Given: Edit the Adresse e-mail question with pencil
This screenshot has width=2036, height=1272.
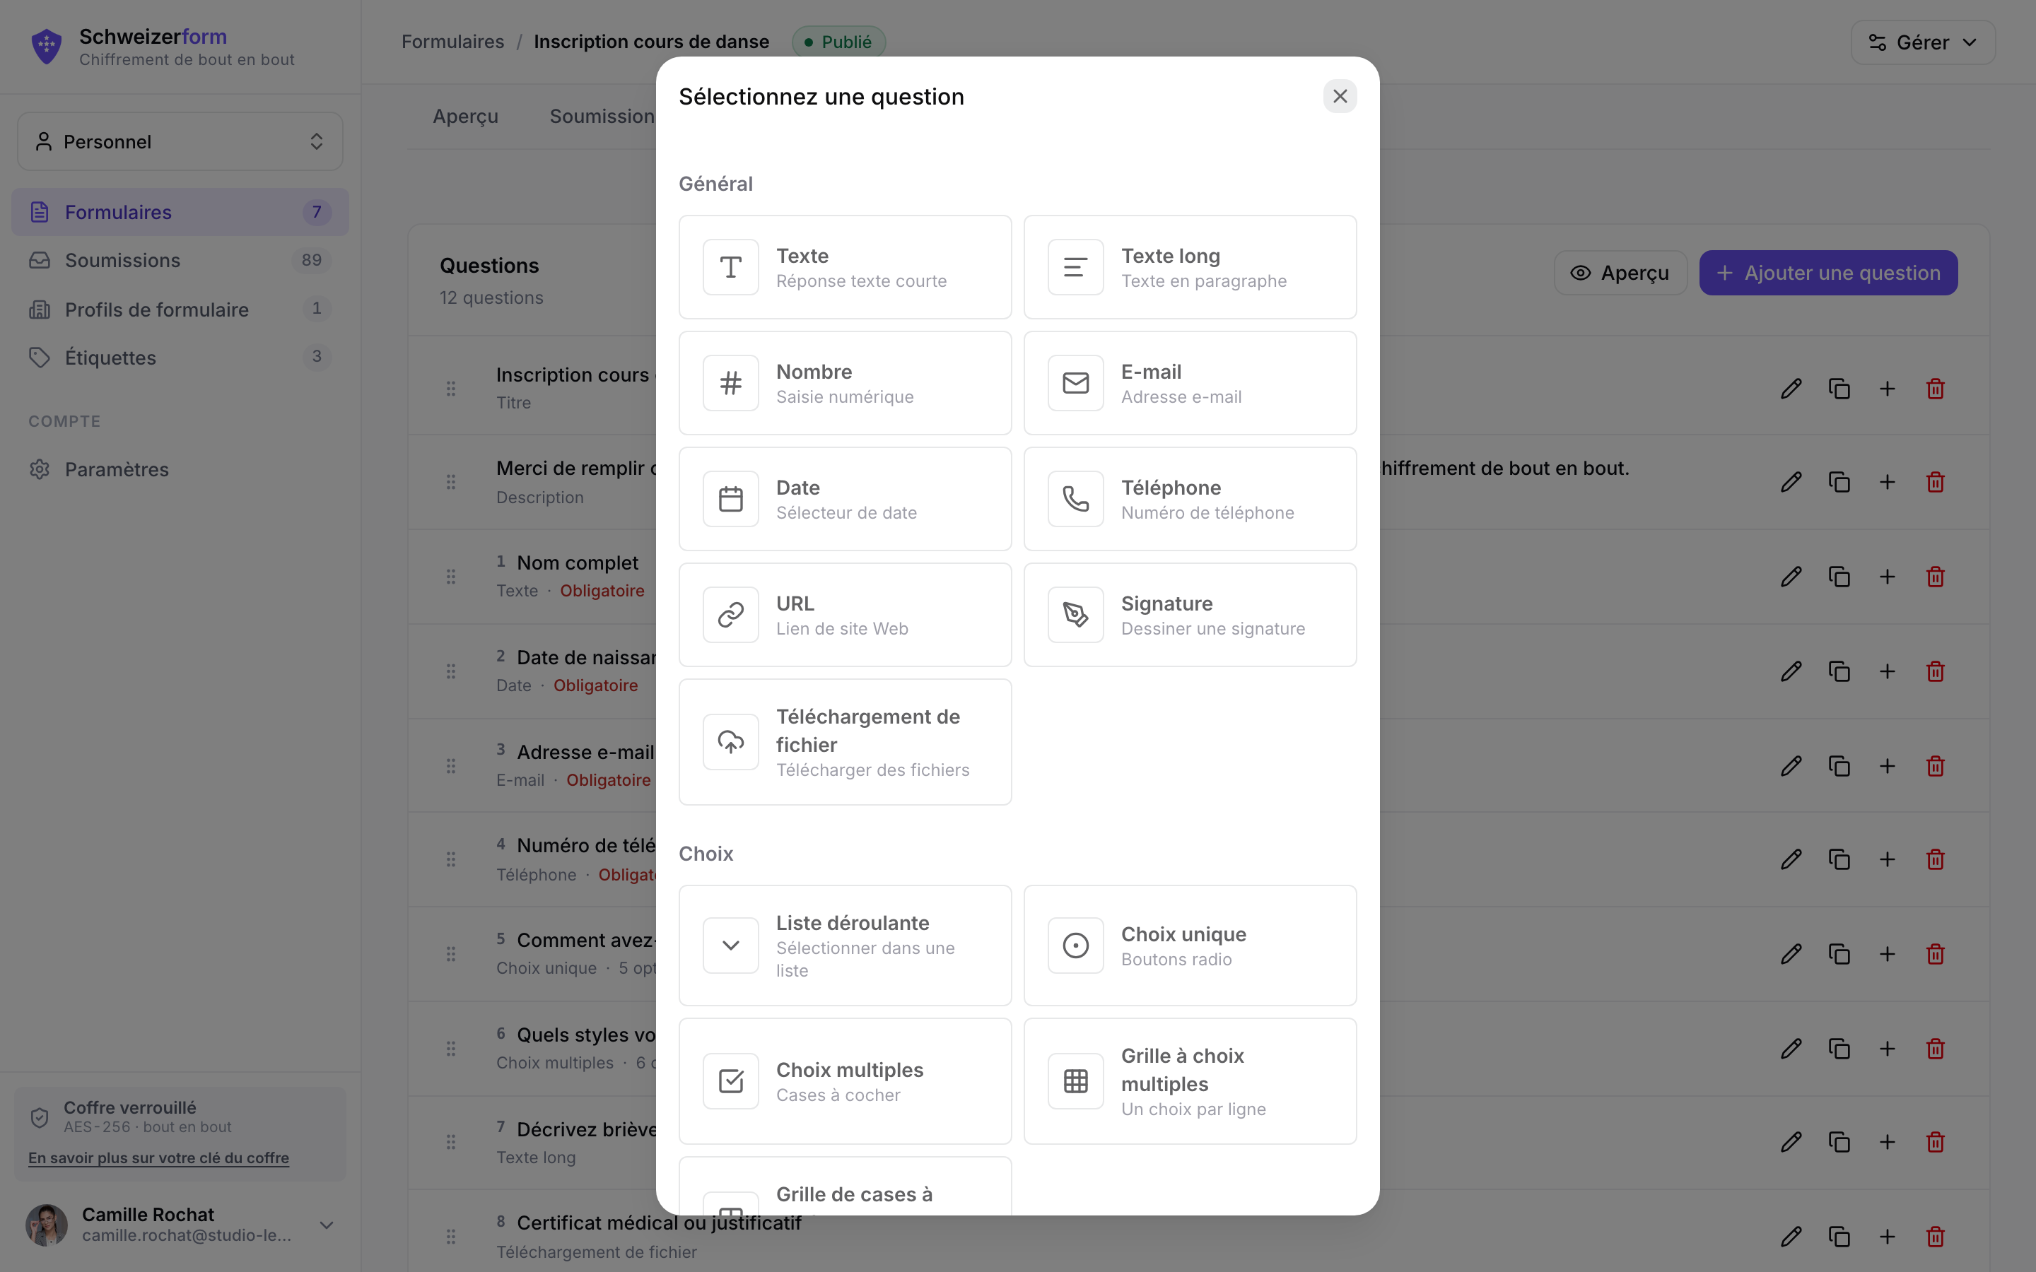Looking at the screenshot, I should (x=1791, y=765).
